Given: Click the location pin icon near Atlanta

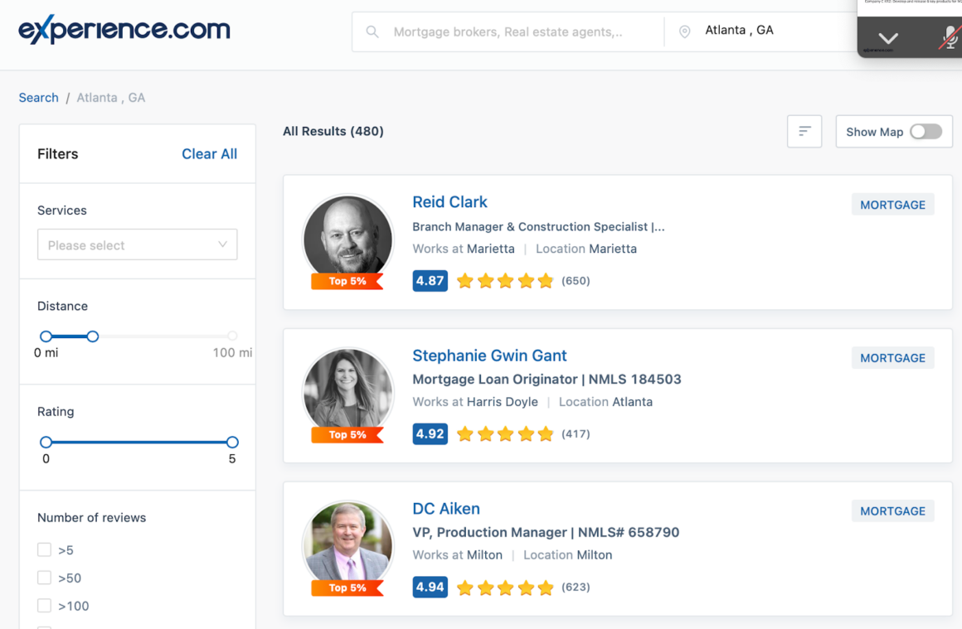Looking at the screenshot, I should click(684, 31).
